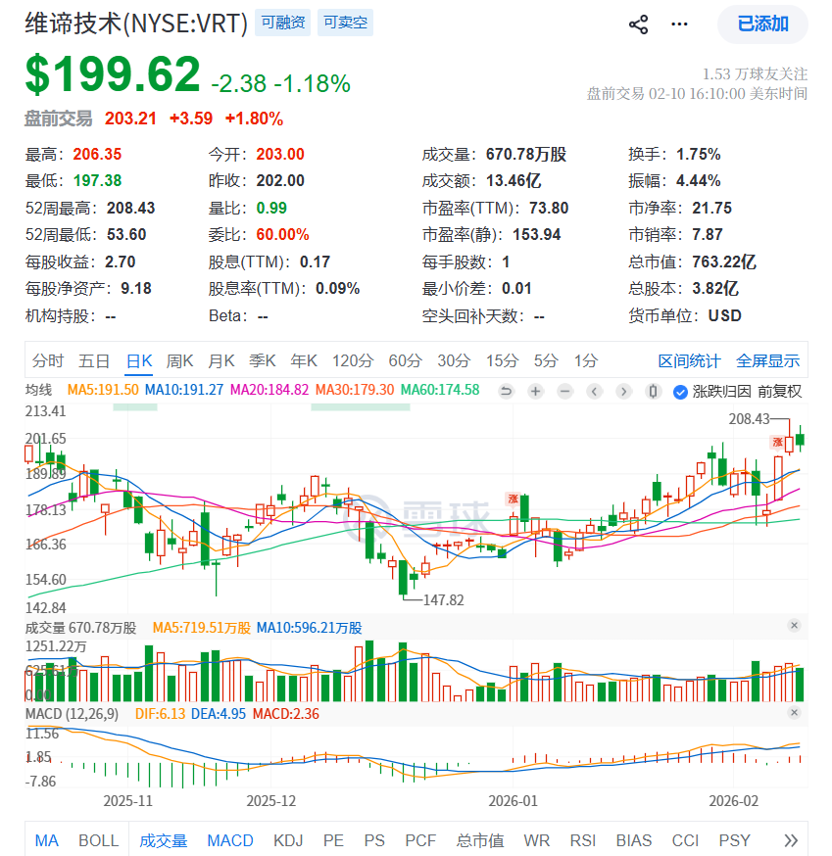Toggle the KDJ indicator
The image size is (832, 856).
point(288,840)
